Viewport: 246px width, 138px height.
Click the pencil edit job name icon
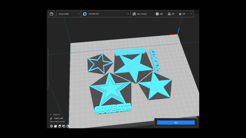click(51, 118)
